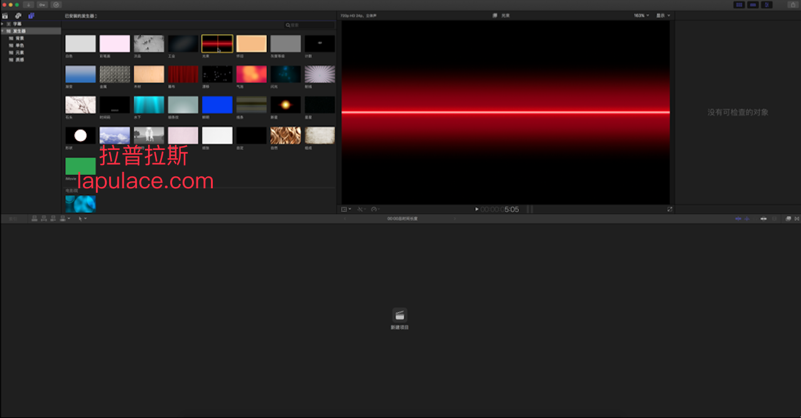Select the solid blue generator thumbnail

(217, 104)
